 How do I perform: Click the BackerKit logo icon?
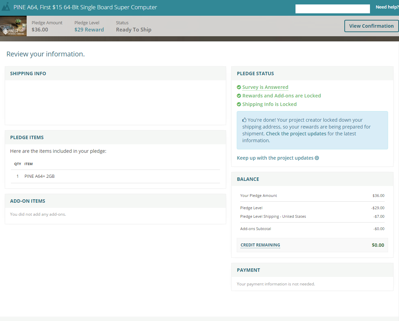coord(6,7)
